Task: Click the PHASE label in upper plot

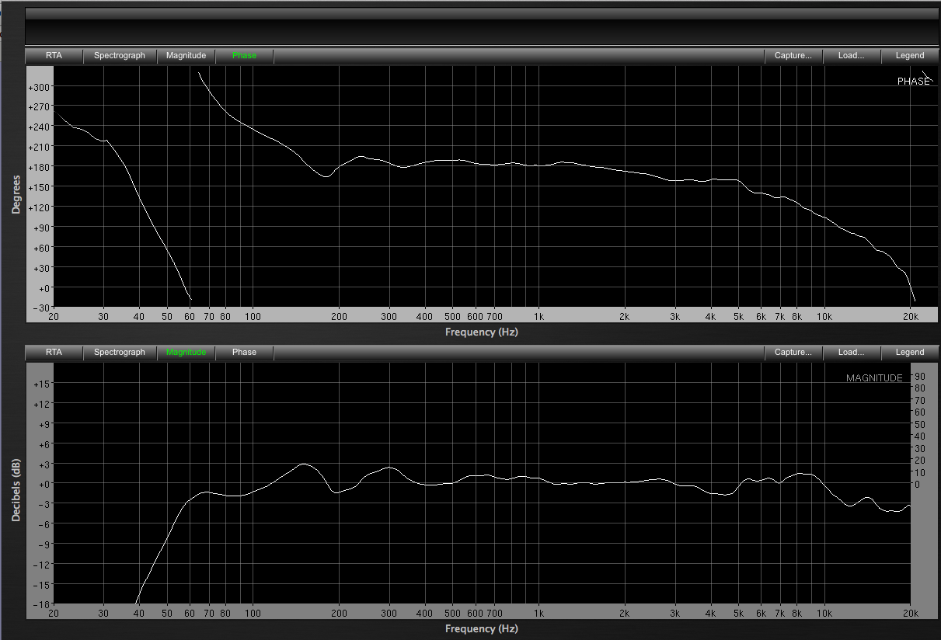Action: (914, 82)
